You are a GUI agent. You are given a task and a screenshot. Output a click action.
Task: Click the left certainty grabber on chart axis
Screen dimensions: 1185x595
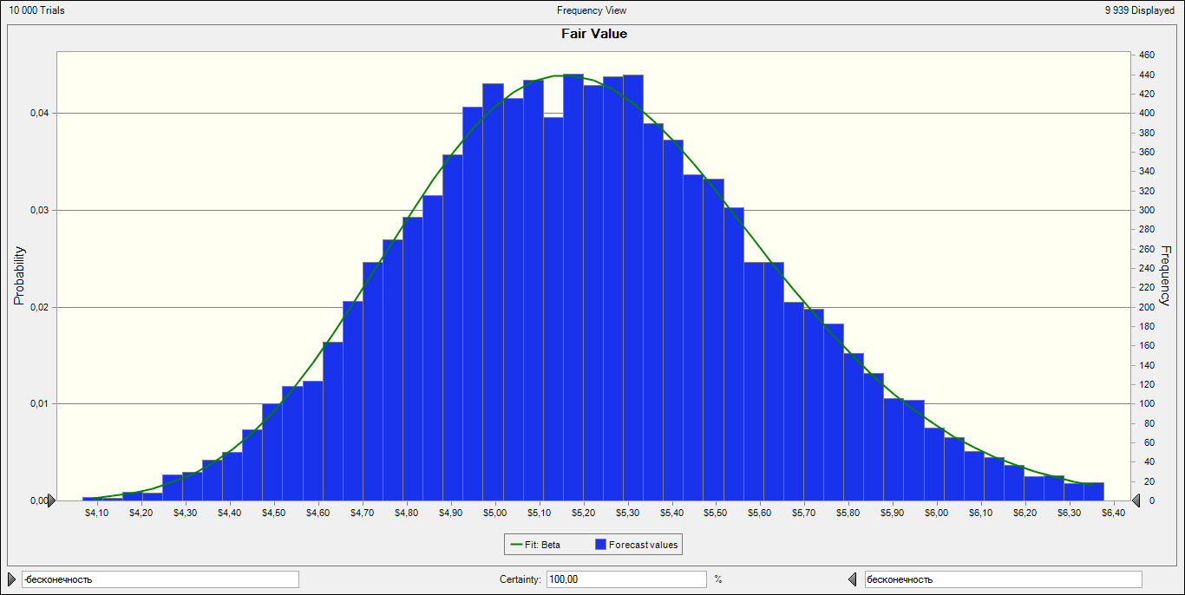[x=51, y=500]
